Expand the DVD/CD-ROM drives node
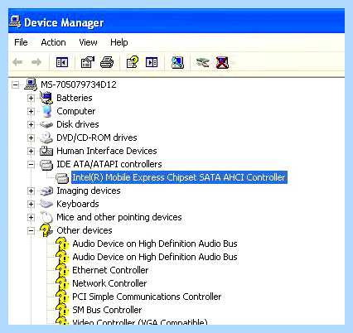The width and height of the screenshot is (353, 333). pos(31,138)
